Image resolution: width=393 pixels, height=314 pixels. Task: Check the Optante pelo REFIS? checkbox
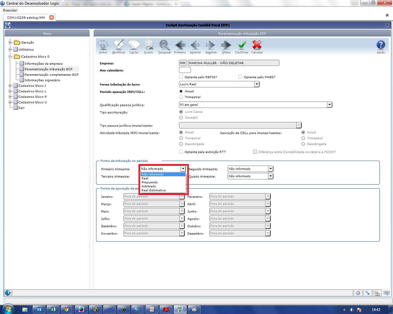tap(181, 77)
